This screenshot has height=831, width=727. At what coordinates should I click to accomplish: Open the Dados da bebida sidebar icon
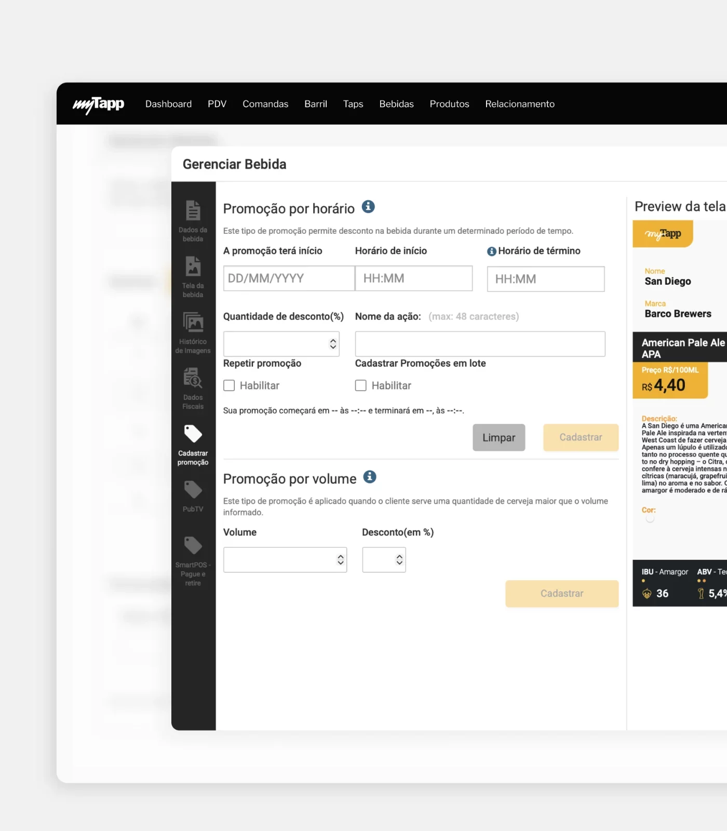pyautogui.click(x=193, y=210)
